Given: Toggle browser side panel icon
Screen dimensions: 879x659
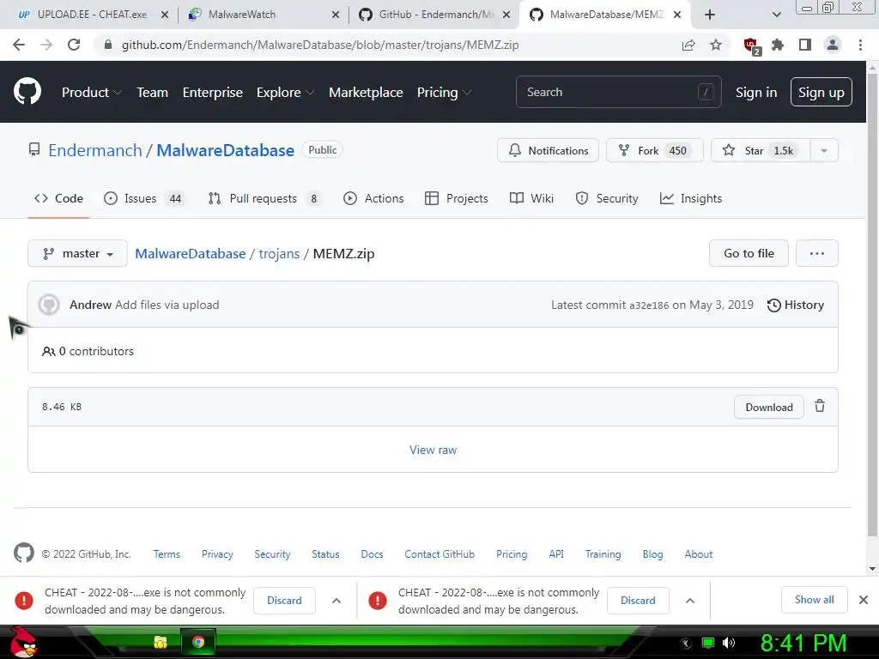Looking at the screenshot, I should pyautogui.click(x=805, y=45).
